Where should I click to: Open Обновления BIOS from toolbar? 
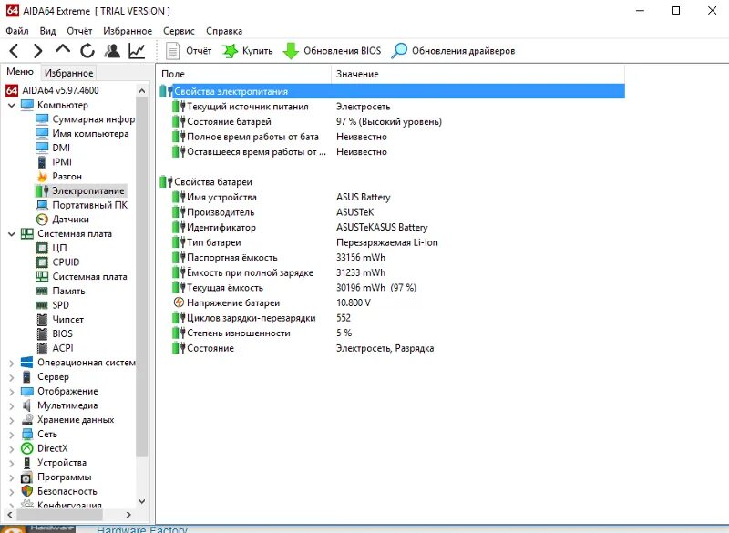point(332,51)
